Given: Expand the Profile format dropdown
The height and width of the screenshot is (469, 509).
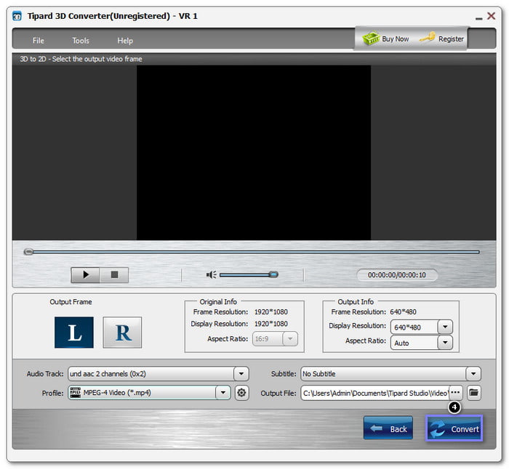Looking at the screenshot, I should click(x=223, y=393).
